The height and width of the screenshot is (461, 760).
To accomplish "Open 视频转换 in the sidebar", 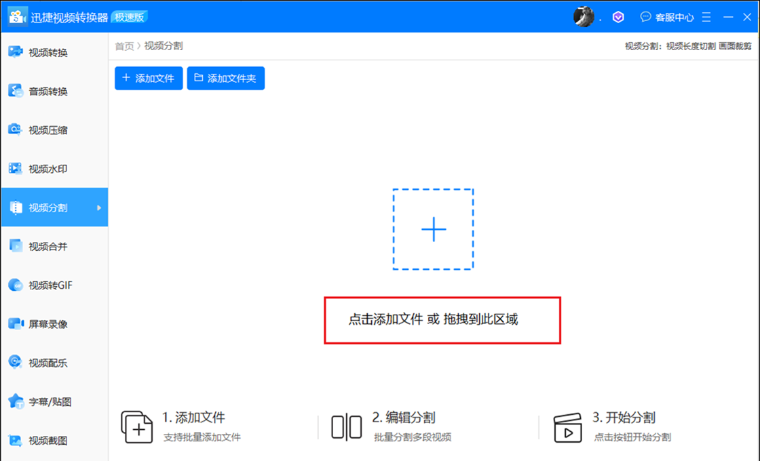I will (47, 53).
